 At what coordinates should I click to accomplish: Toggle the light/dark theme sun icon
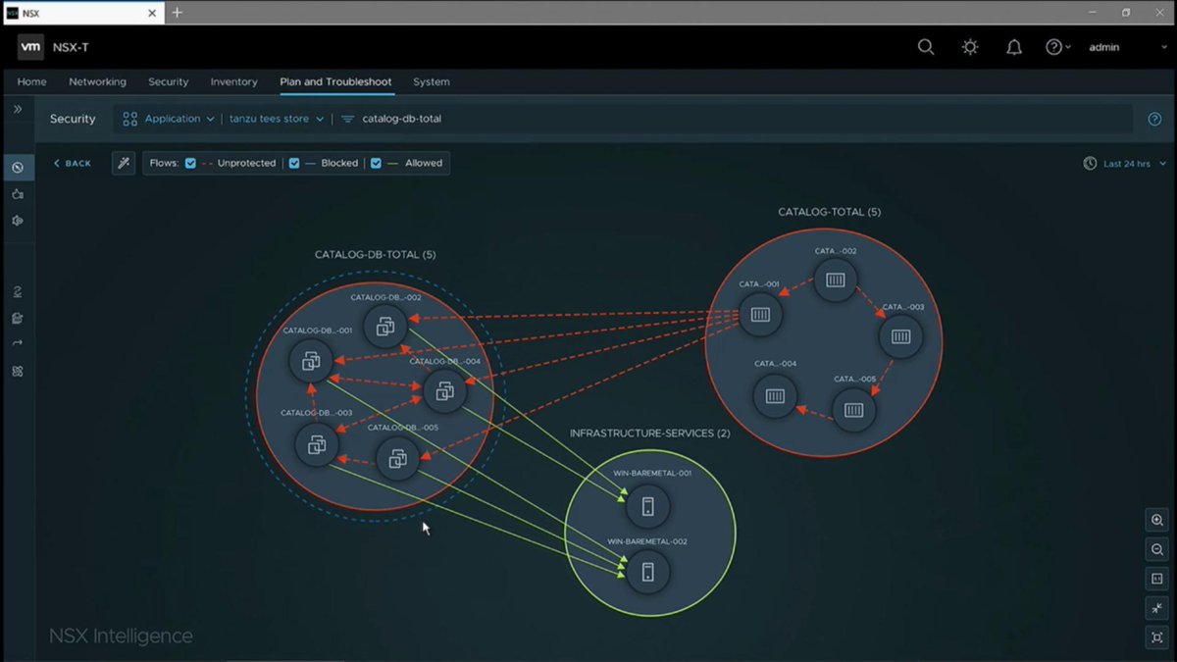coord(970,47)
